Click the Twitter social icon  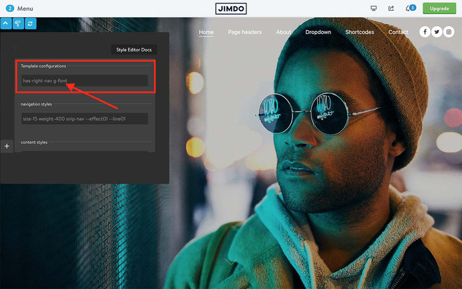point(437,32)
